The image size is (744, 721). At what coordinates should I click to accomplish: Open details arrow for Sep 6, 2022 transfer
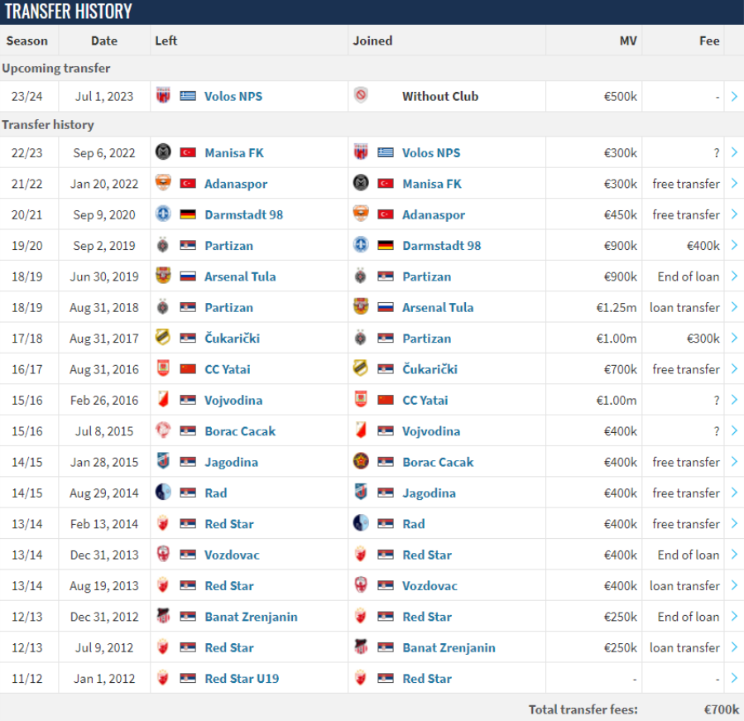tap(734, 152)
